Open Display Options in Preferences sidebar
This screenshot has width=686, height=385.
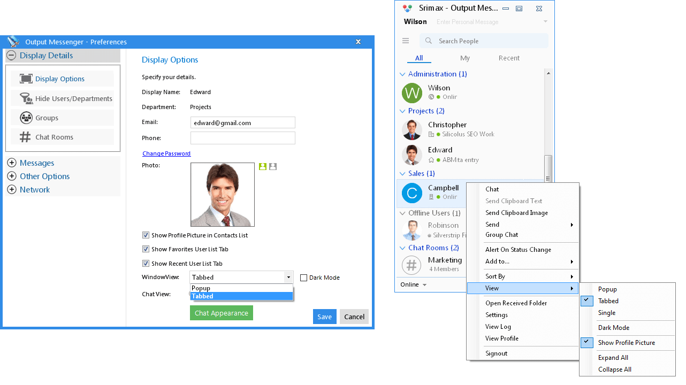62,79
